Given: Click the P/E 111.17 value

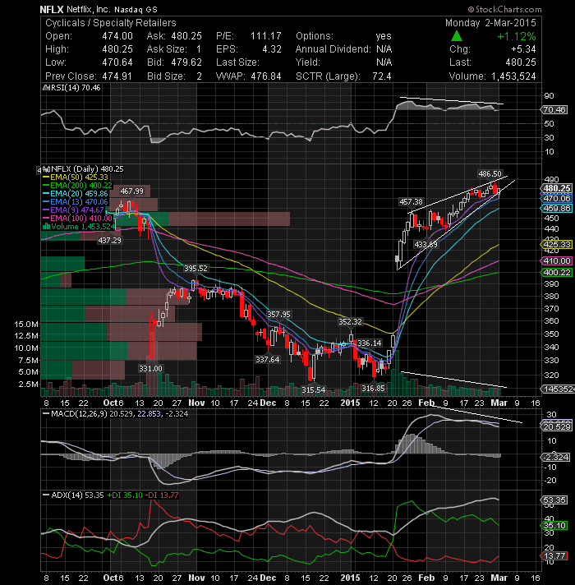Looking at the screenshot, I should pos(266,36).
